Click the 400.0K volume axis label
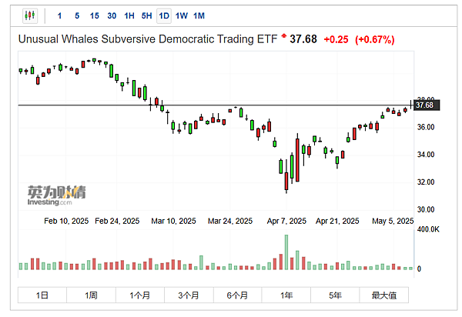 tap(428, 229)
